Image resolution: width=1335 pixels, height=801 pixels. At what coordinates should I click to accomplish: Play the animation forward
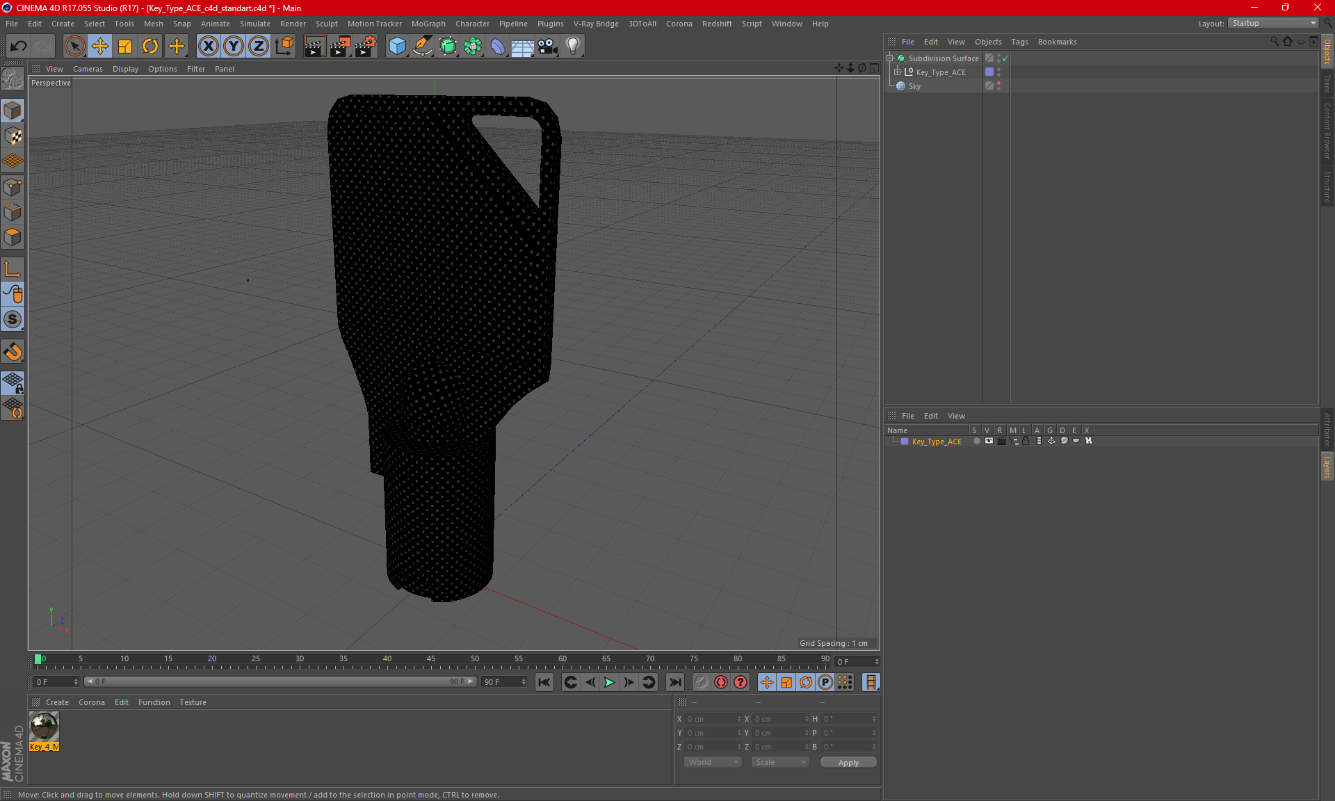pos(609,682)
